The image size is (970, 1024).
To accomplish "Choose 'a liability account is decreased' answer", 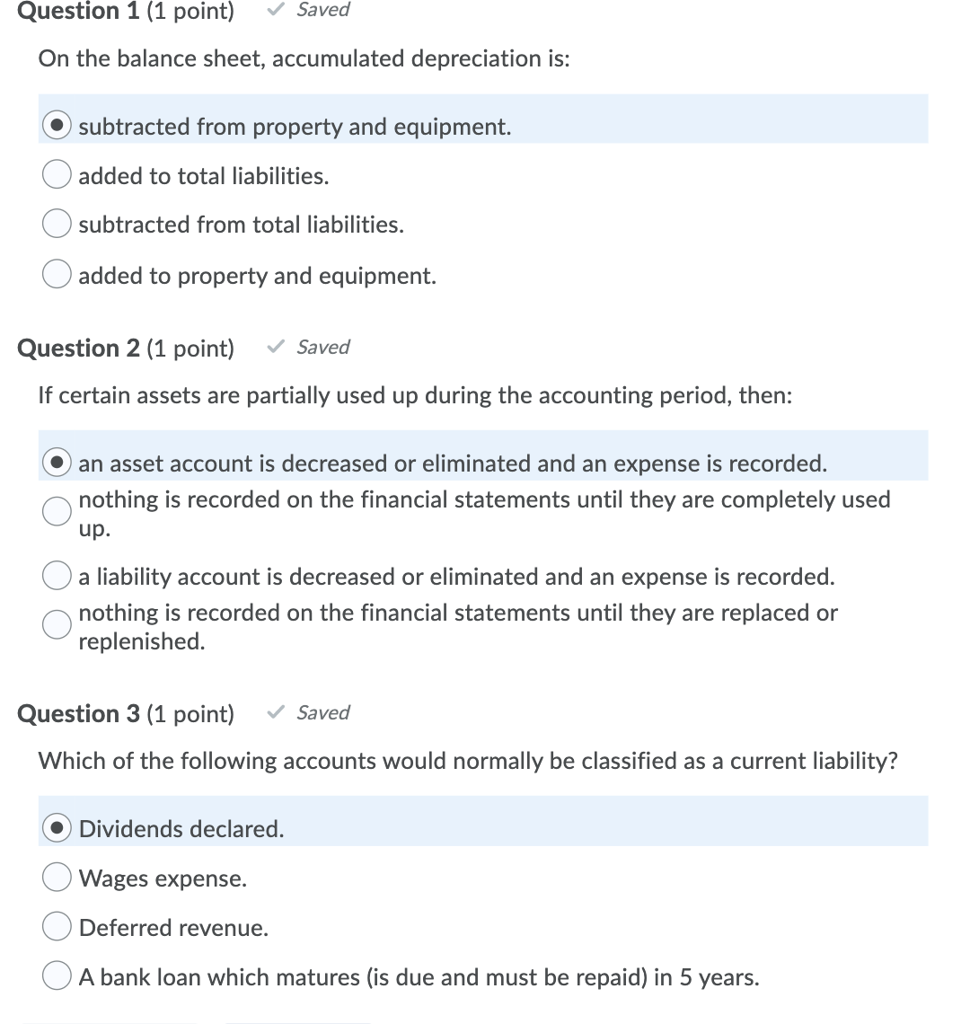I will click(56, 575).
